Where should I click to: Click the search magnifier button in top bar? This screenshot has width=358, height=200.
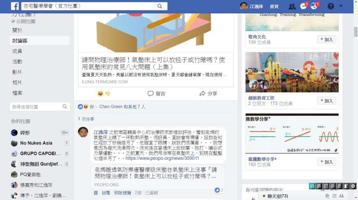[160, 6]
